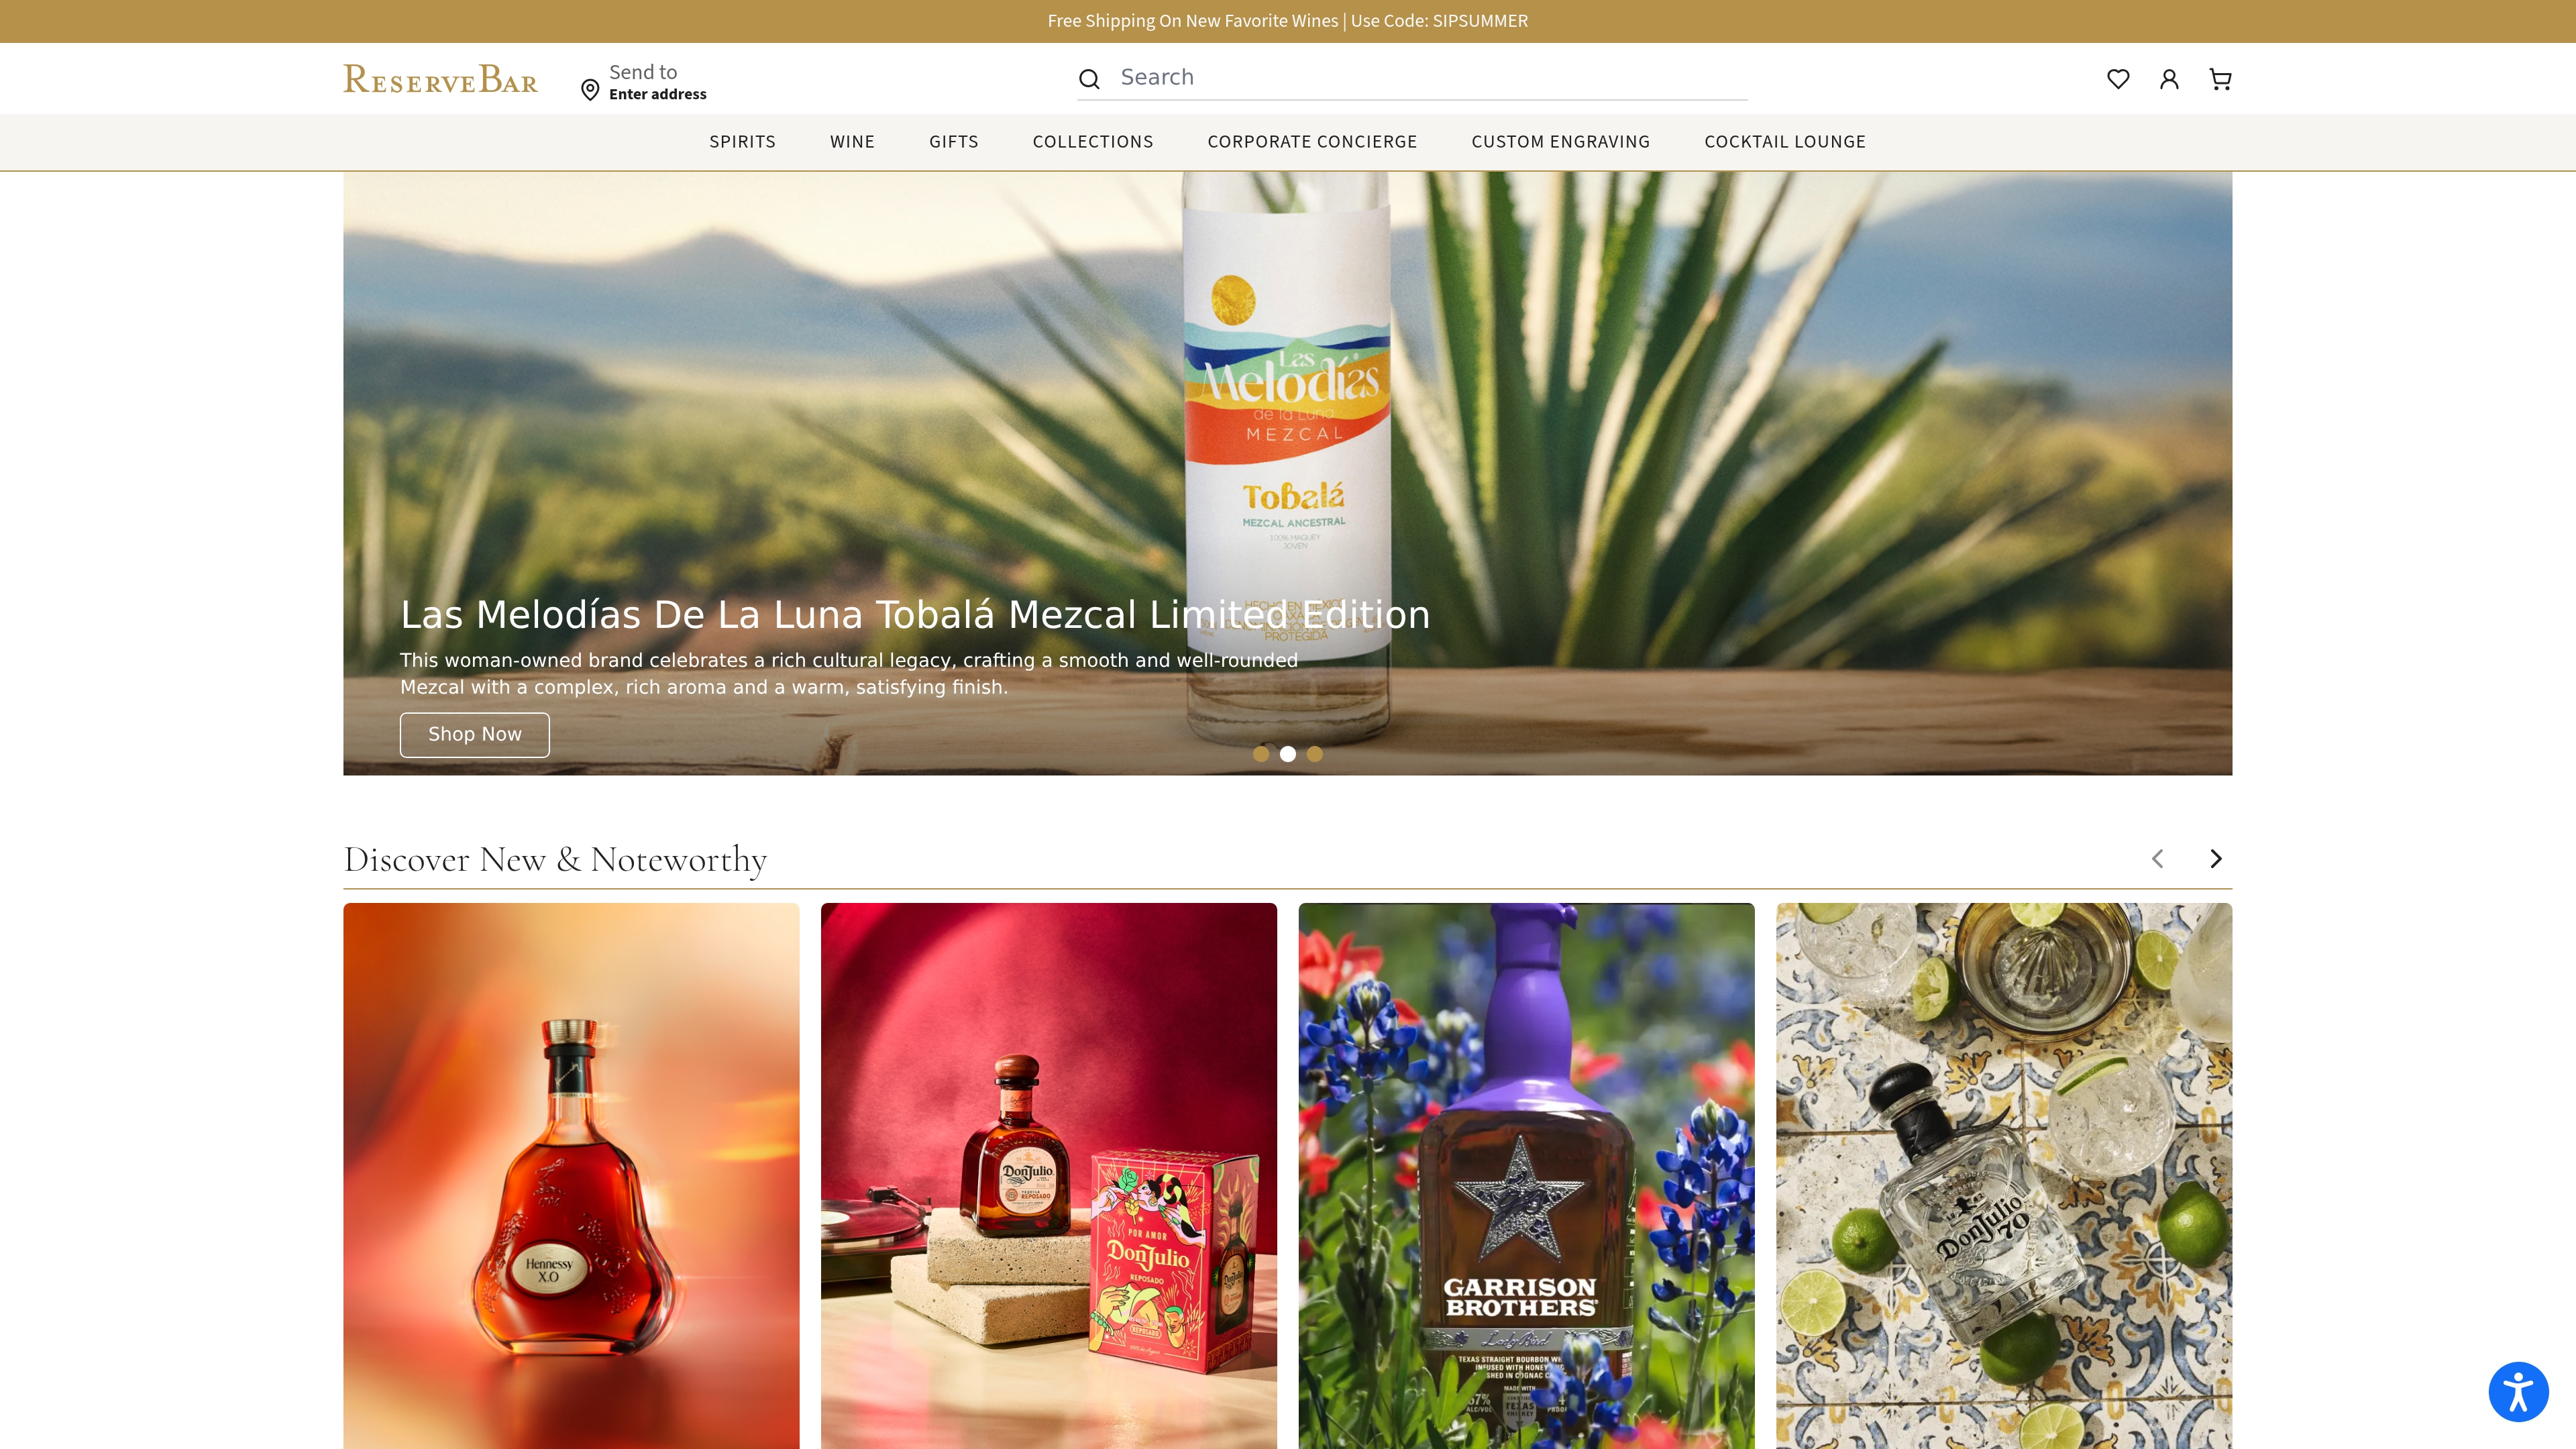
Task: Select the second carousel slide dot
Action: (x=1288, y=754)
